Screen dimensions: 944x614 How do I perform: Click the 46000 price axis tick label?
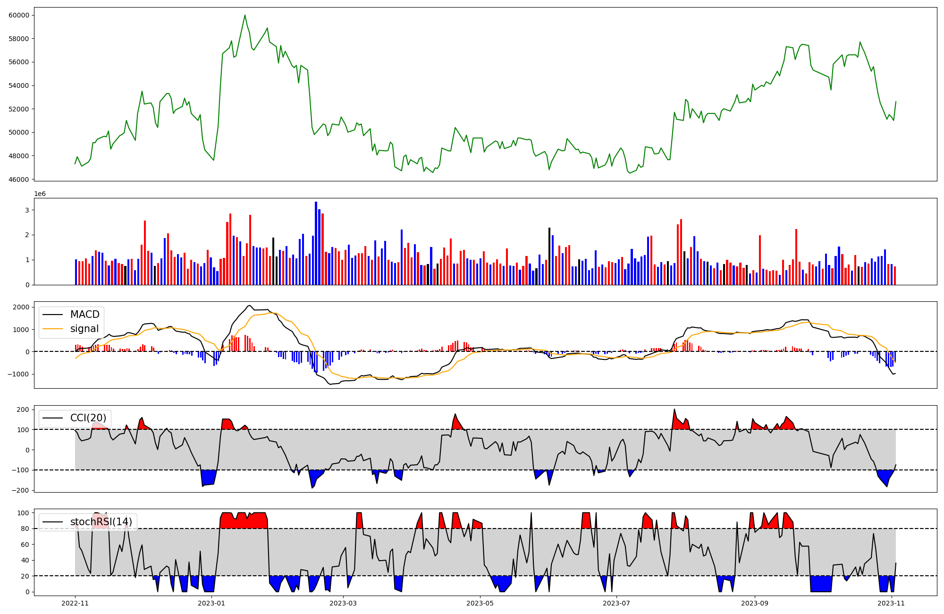pyautogui.click(x=19, y=179)
